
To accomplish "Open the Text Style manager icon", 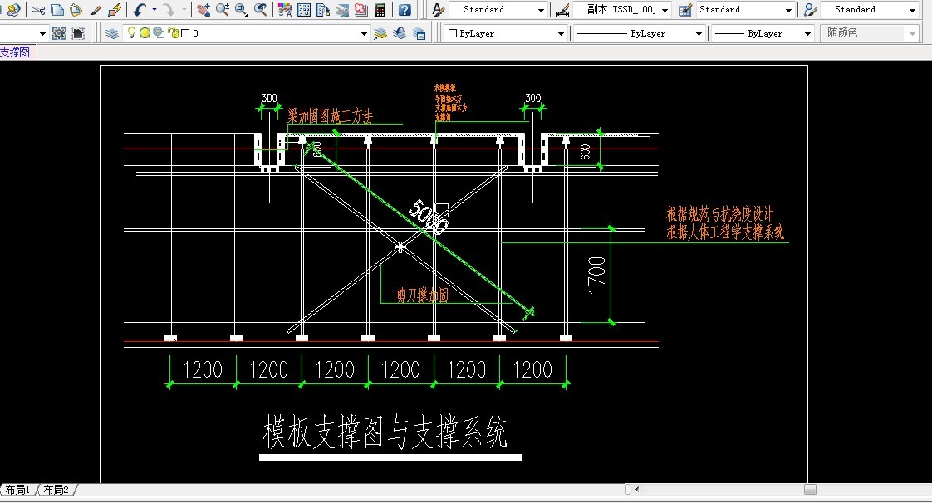I will 438,10.
